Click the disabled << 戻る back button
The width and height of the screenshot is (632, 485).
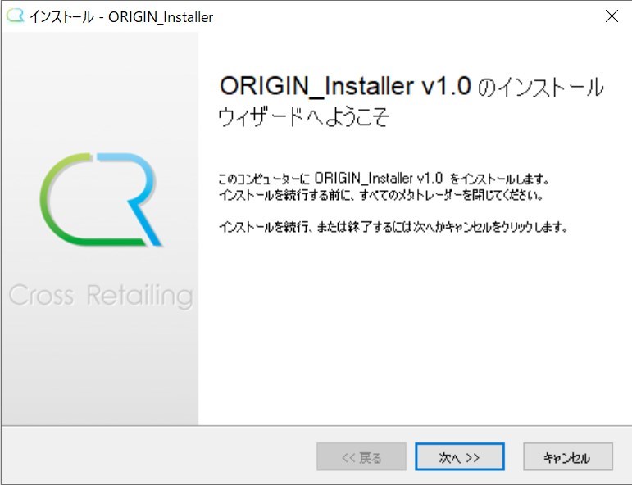tap(361, 457)
